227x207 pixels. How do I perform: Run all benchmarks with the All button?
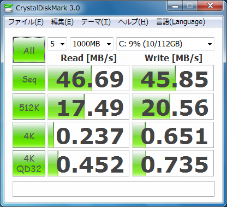[x=29, y=50]
